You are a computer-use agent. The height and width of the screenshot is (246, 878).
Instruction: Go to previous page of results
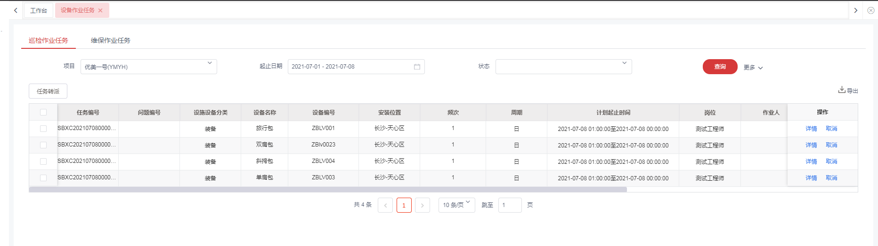(385, 205)
